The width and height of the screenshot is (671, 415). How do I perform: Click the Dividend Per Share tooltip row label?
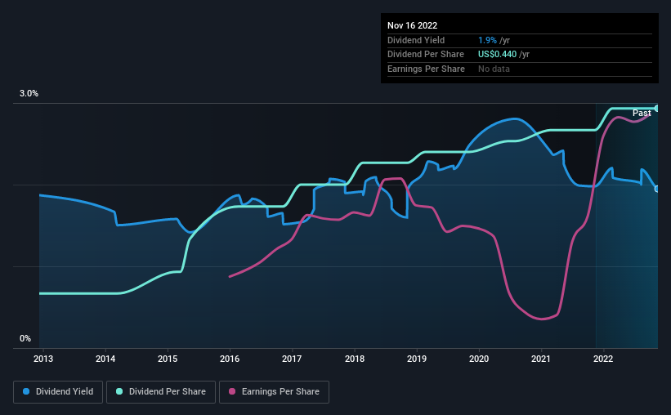[425, 55]
